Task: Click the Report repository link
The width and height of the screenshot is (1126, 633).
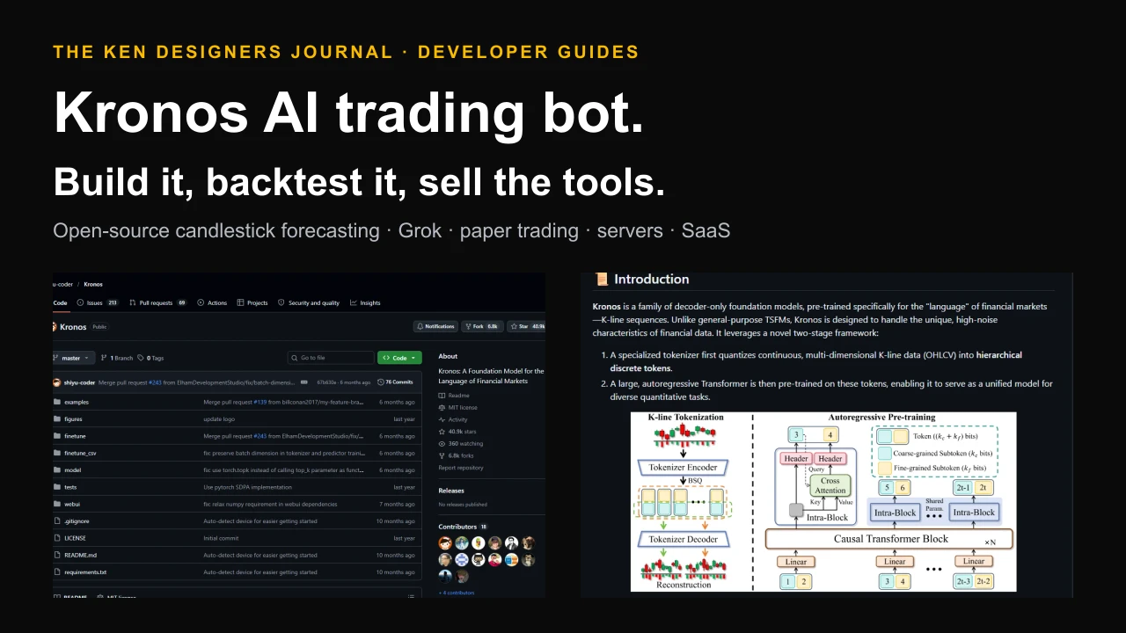Action: pyautogui.click(x=461, y=468)
